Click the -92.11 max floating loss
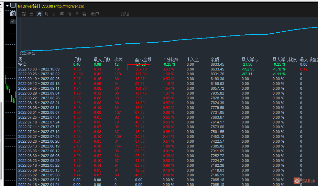This screenshot has height=186, width=318. [x=247, y=74]
